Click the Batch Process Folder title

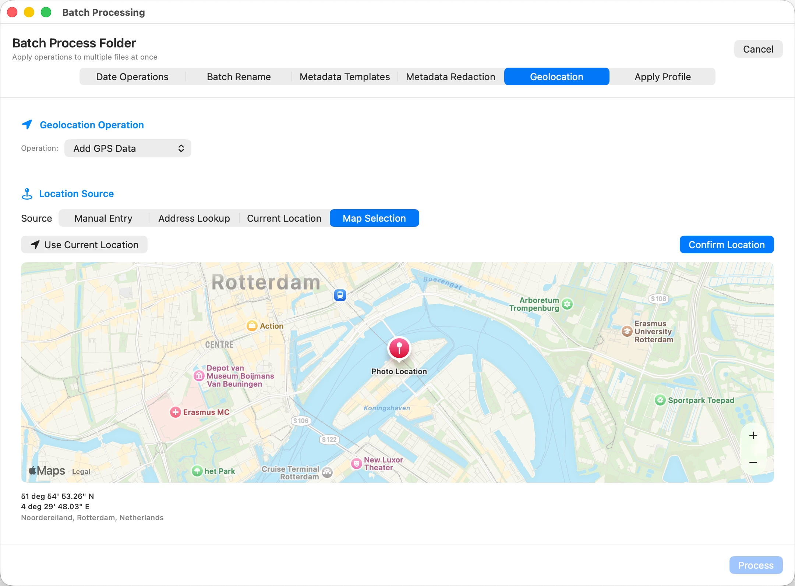pyautogui.click(x=74, y=43)
